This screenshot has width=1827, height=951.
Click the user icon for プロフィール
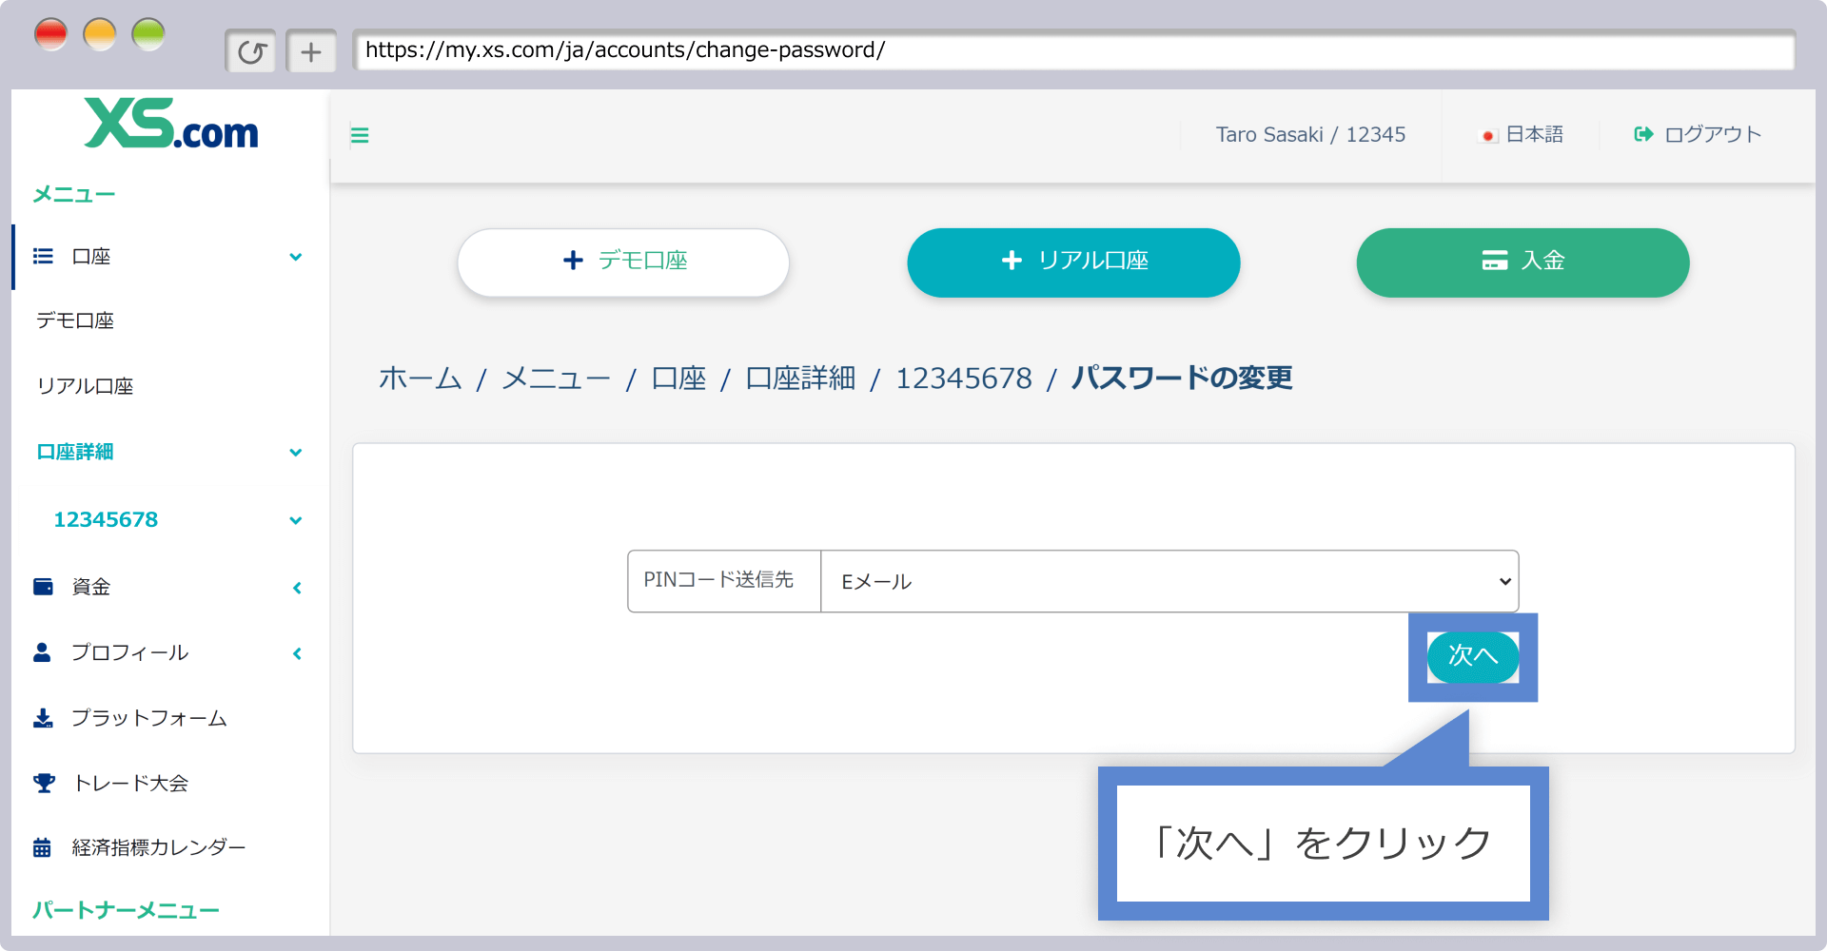point(42,652)
